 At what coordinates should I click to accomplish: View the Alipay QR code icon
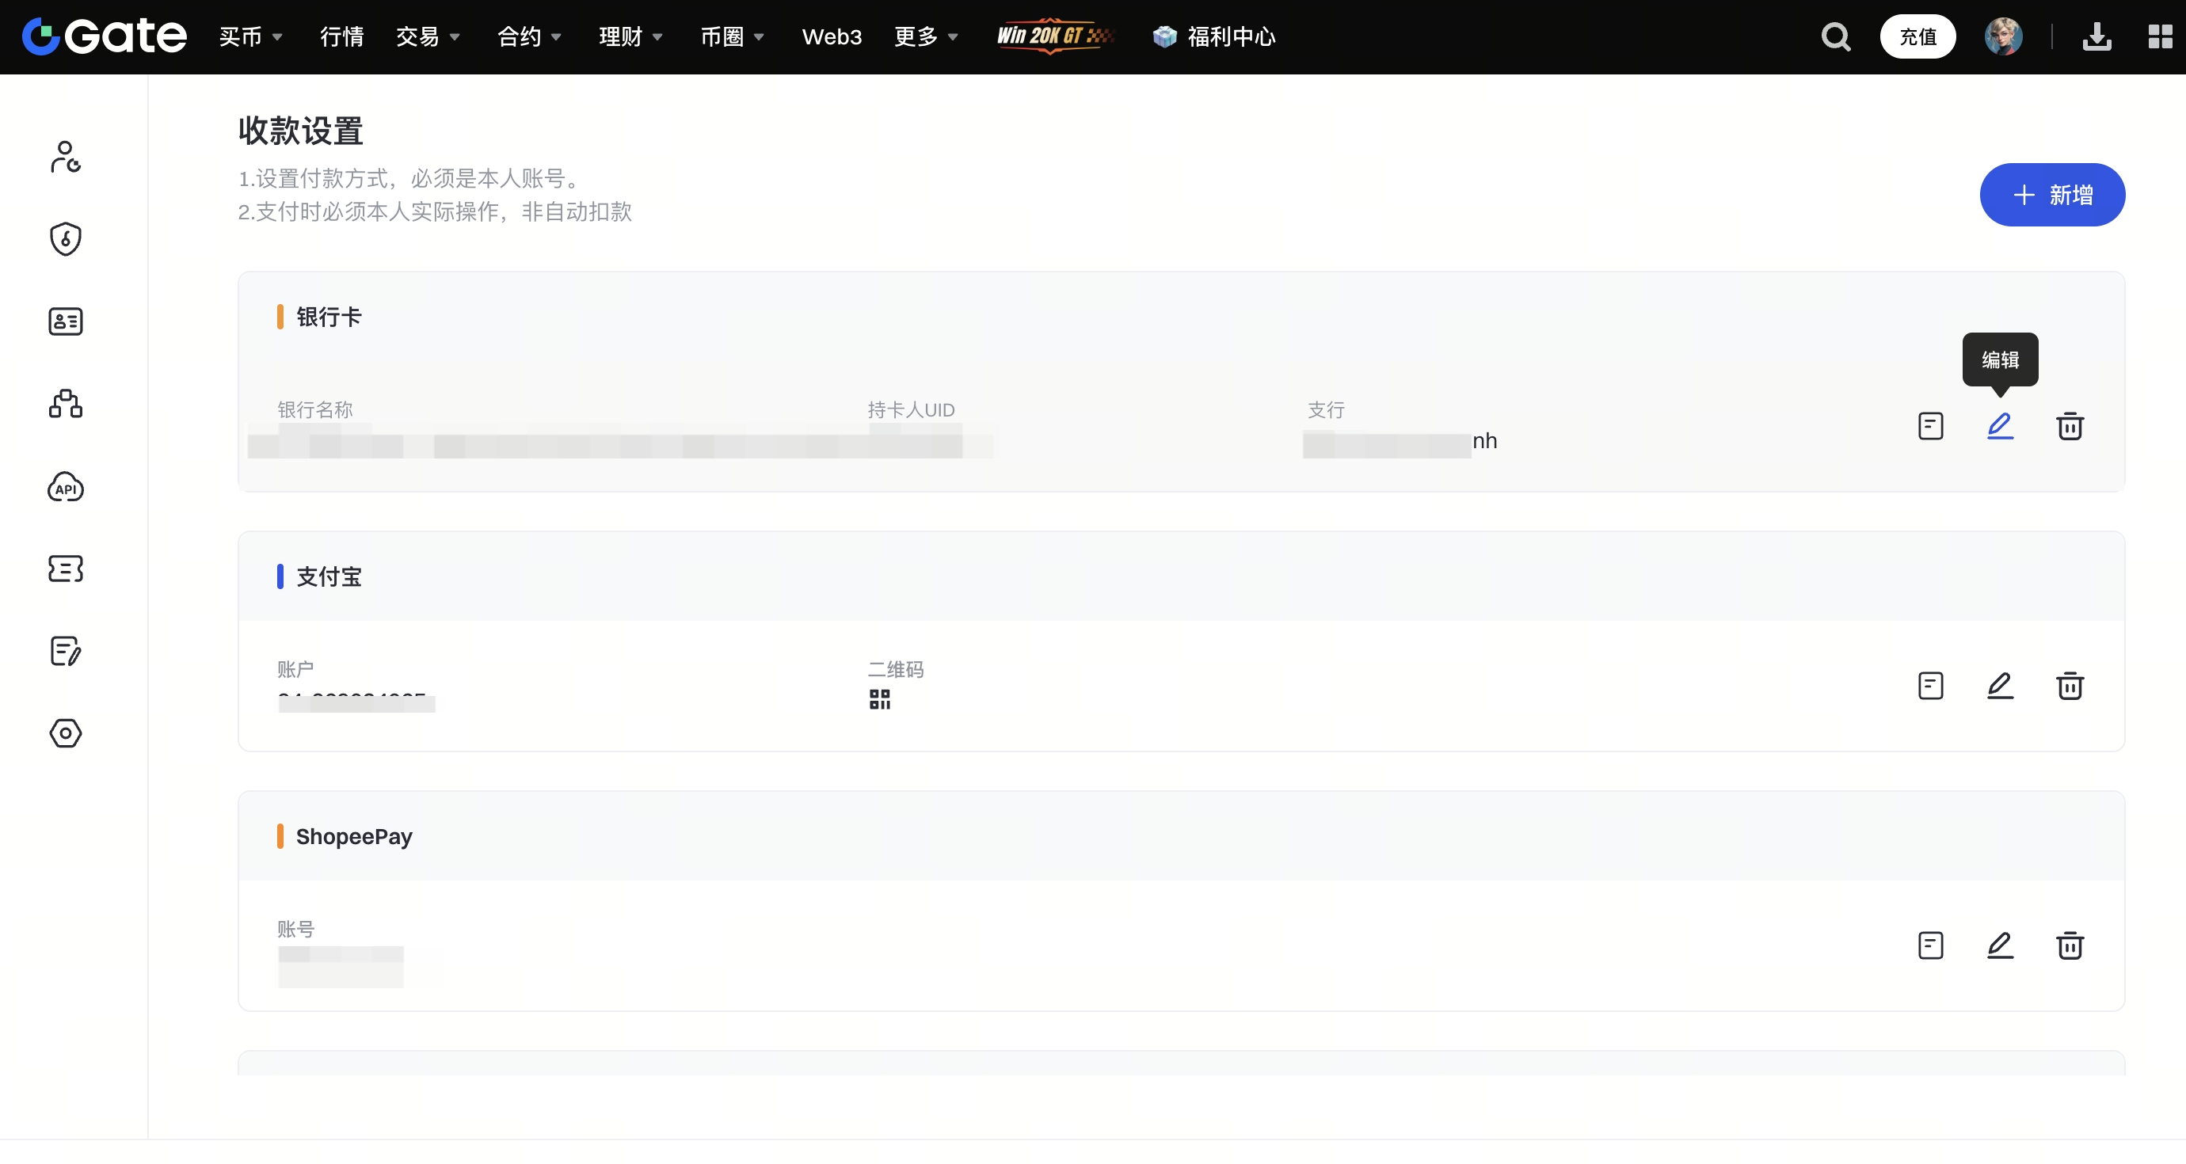click(879, 699)
